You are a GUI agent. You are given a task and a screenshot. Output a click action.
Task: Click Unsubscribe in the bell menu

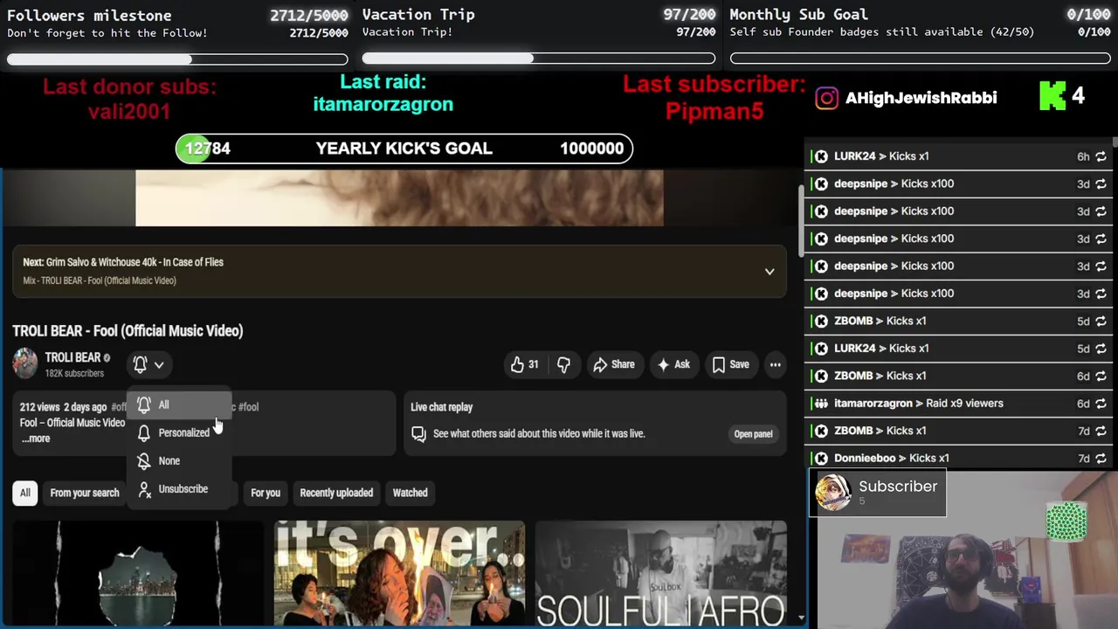179,488
